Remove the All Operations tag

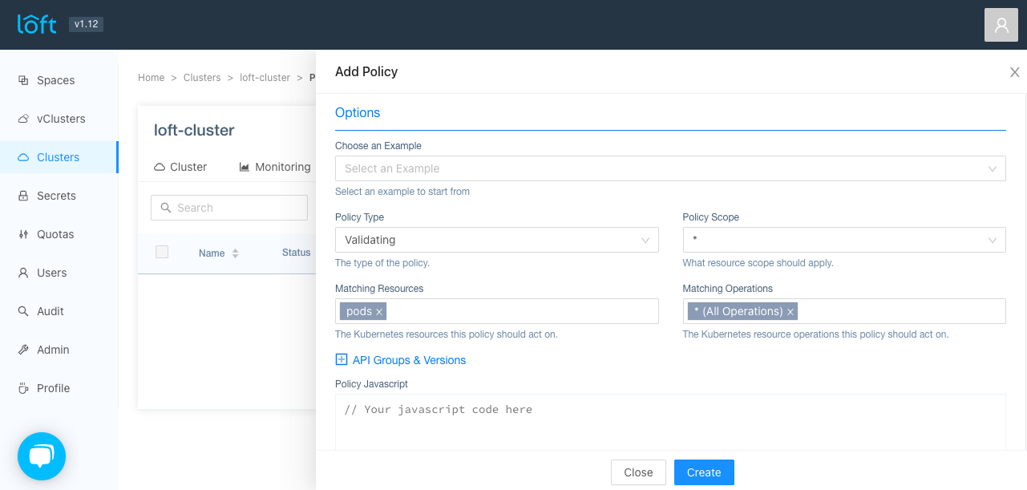click(790, 312)
